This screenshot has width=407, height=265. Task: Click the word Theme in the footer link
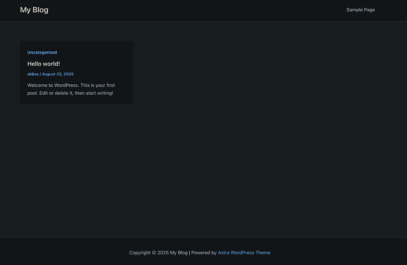263,253
